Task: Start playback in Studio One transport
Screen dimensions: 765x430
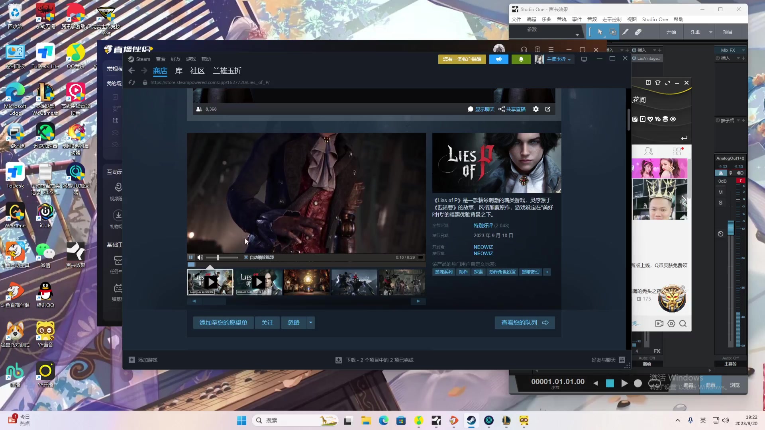Action: 624,383
